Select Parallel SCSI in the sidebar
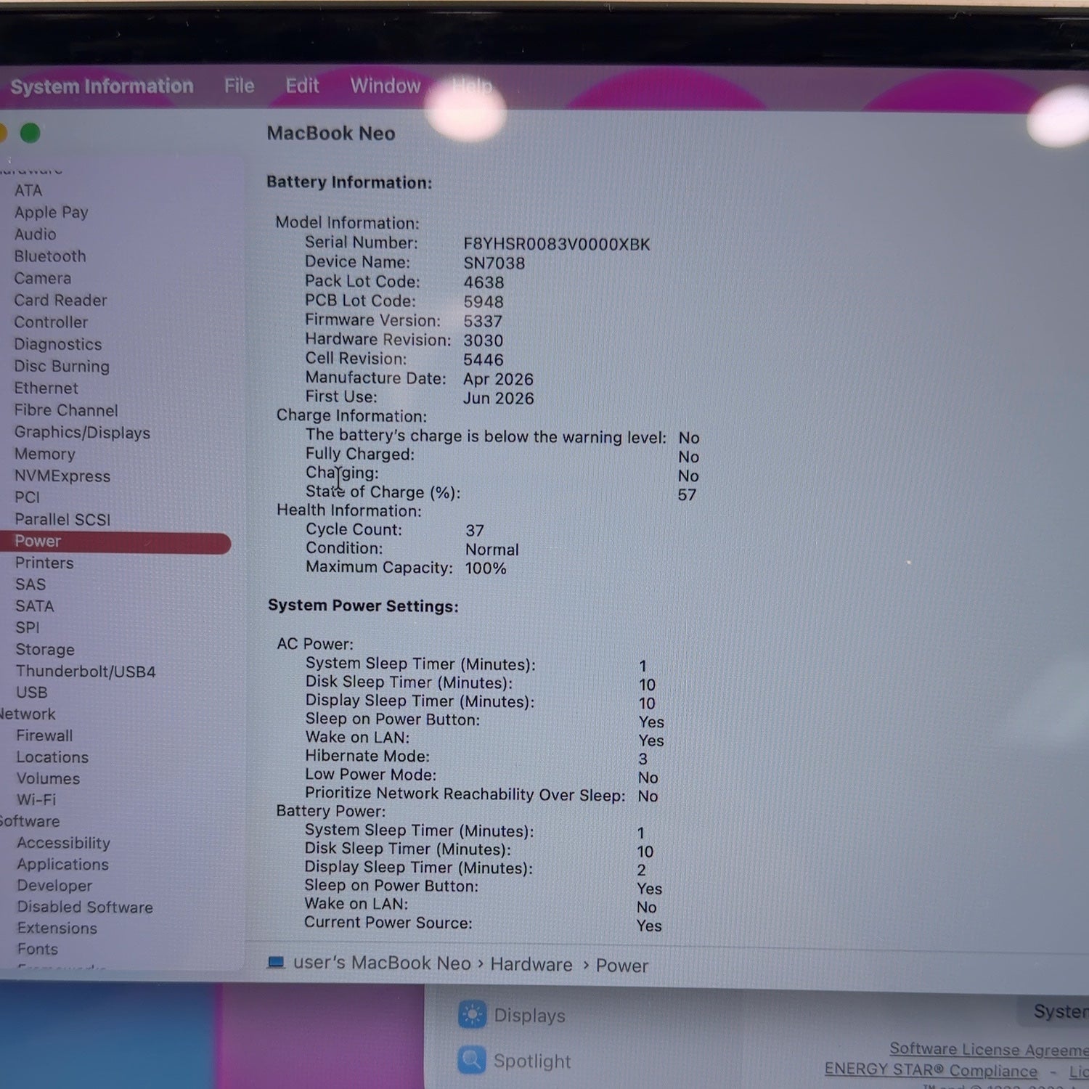Image resolution: width=1089 pixels, height=1089 pixels. click(62, 519)
